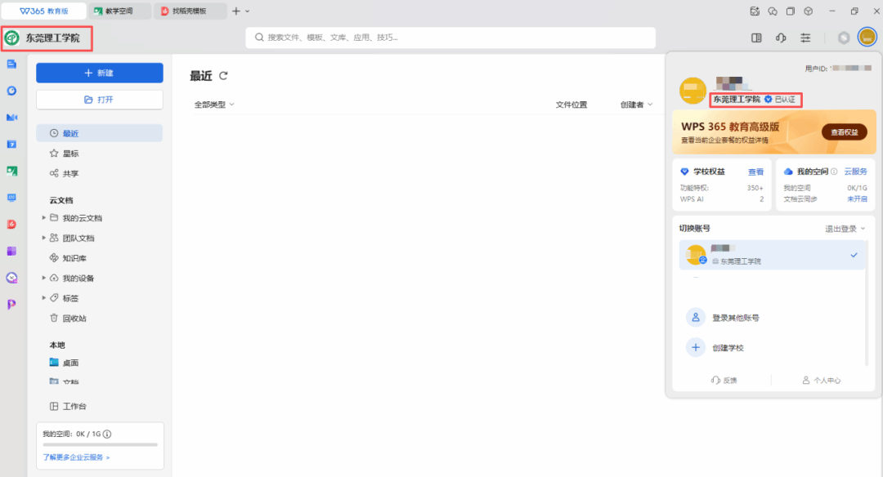Click into the search files and templates field
The width and height of the screenshot is (883, 477).
coord(450,38)
